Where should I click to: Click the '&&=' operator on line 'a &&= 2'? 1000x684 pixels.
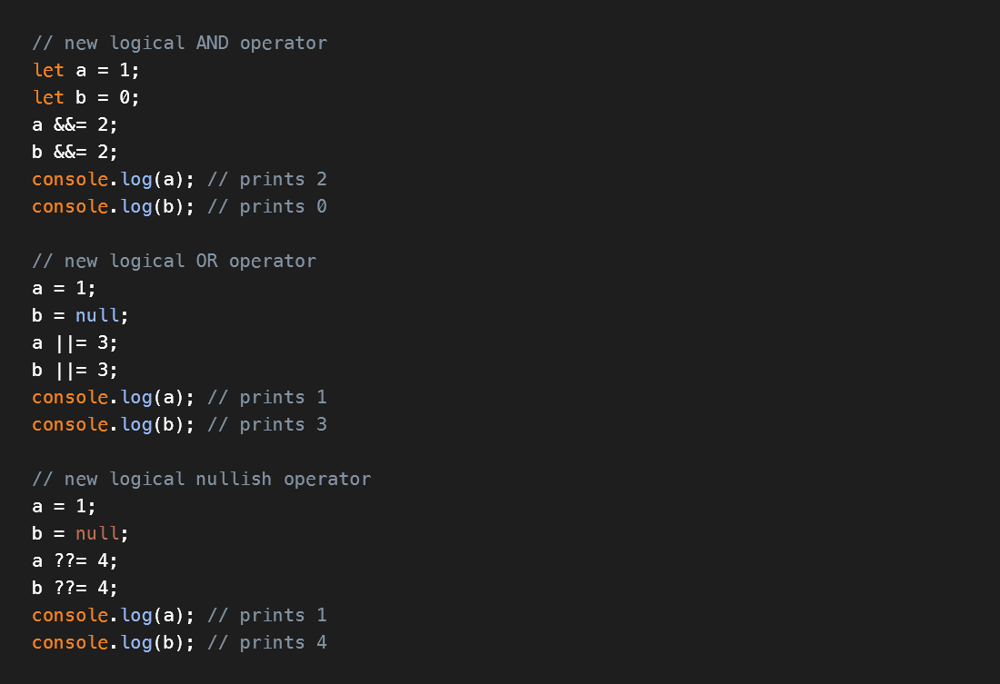[x=70, y=125]
